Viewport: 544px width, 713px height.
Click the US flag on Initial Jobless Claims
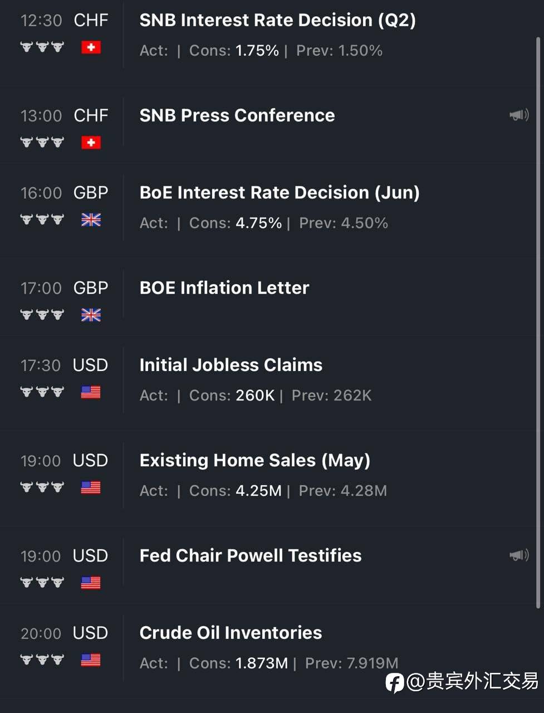(x=91, y=392)
